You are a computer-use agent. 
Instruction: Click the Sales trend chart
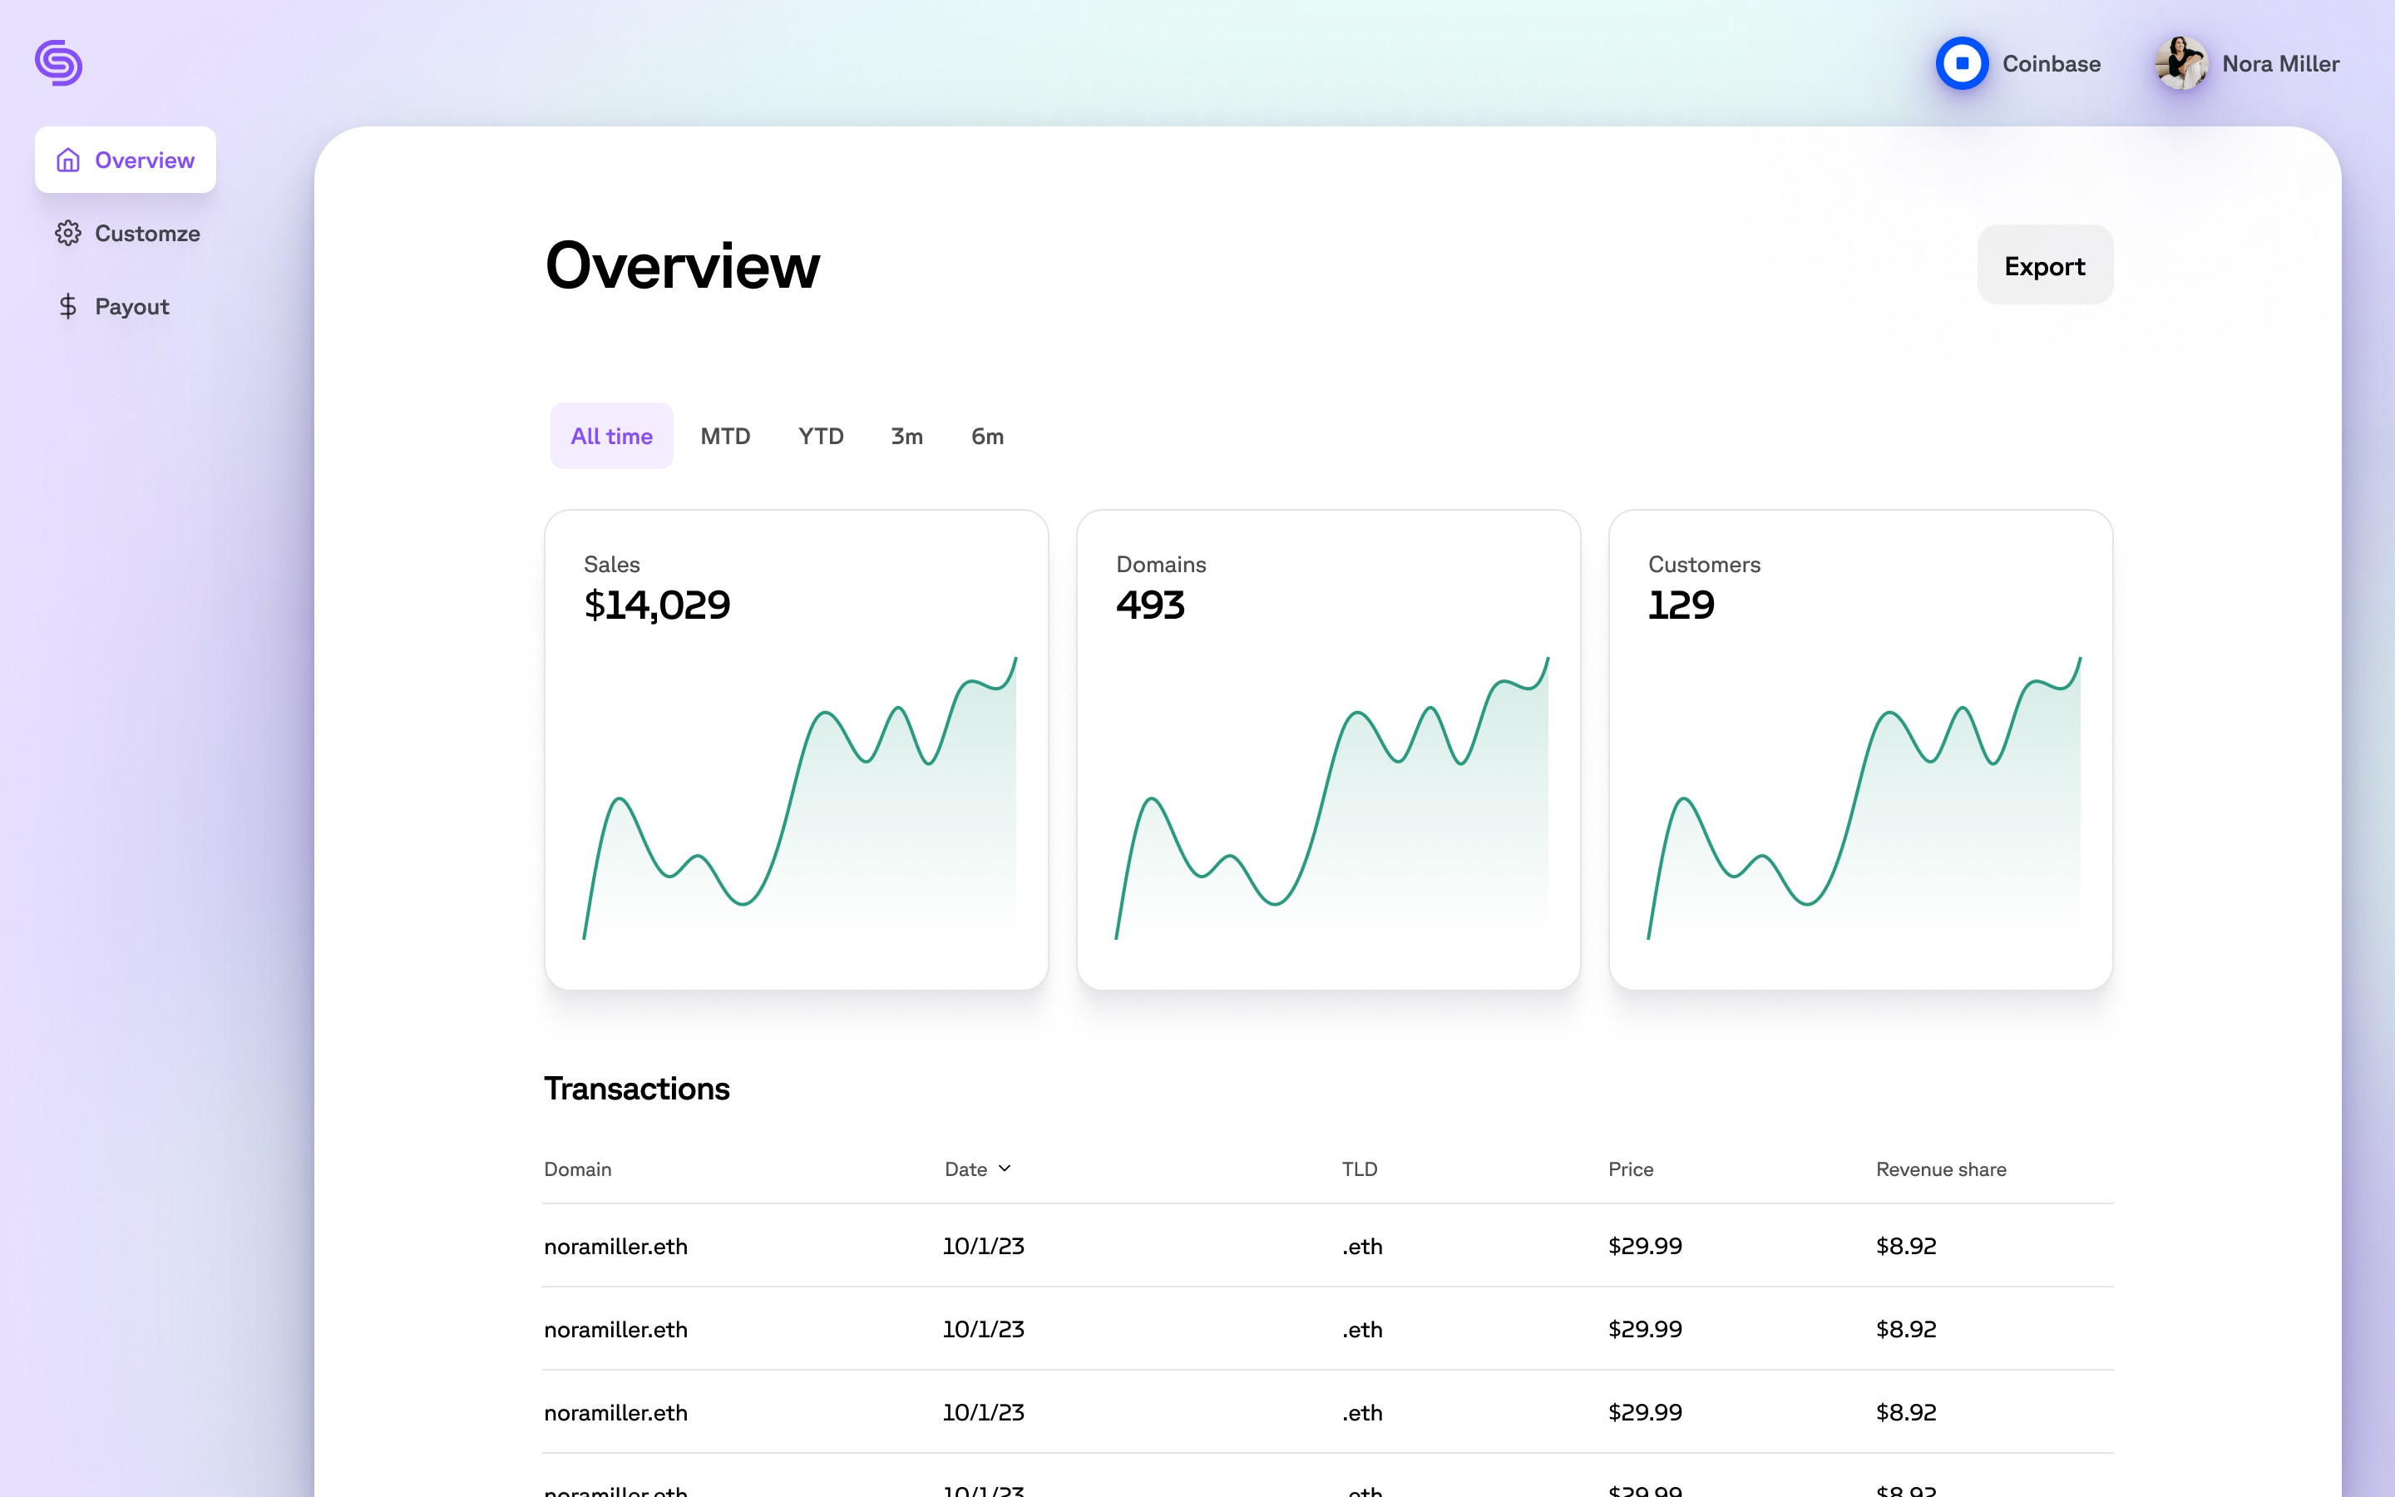pyautogui.click(x=800, y=798)
